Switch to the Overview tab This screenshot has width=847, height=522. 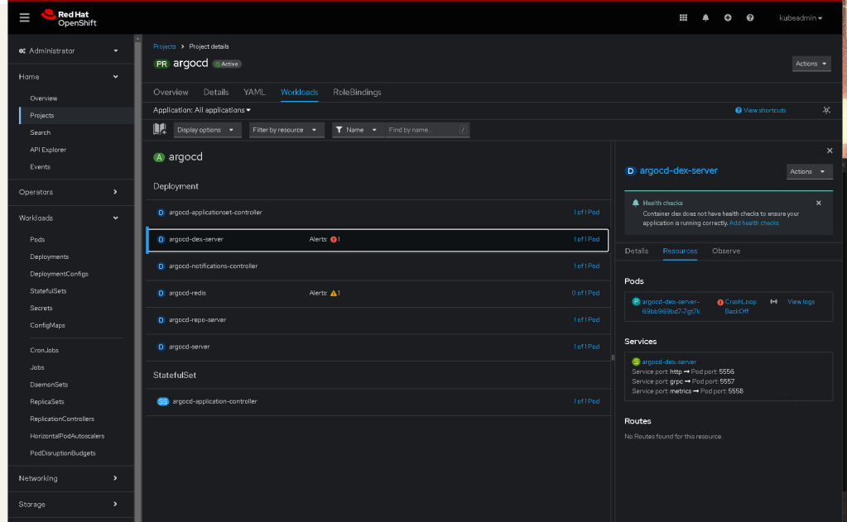[x=171, y=93]
